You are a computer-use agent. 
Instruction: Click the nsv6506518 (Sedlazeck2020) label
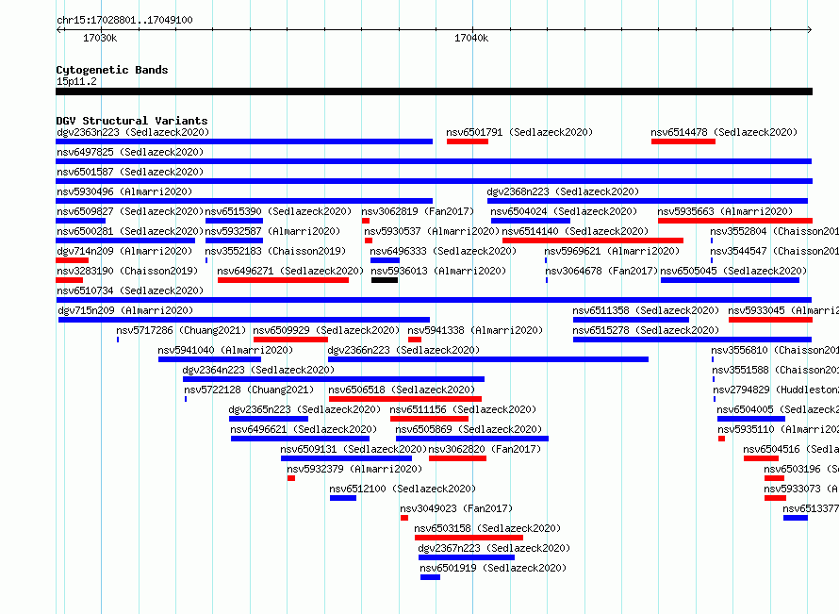[402, 390]
